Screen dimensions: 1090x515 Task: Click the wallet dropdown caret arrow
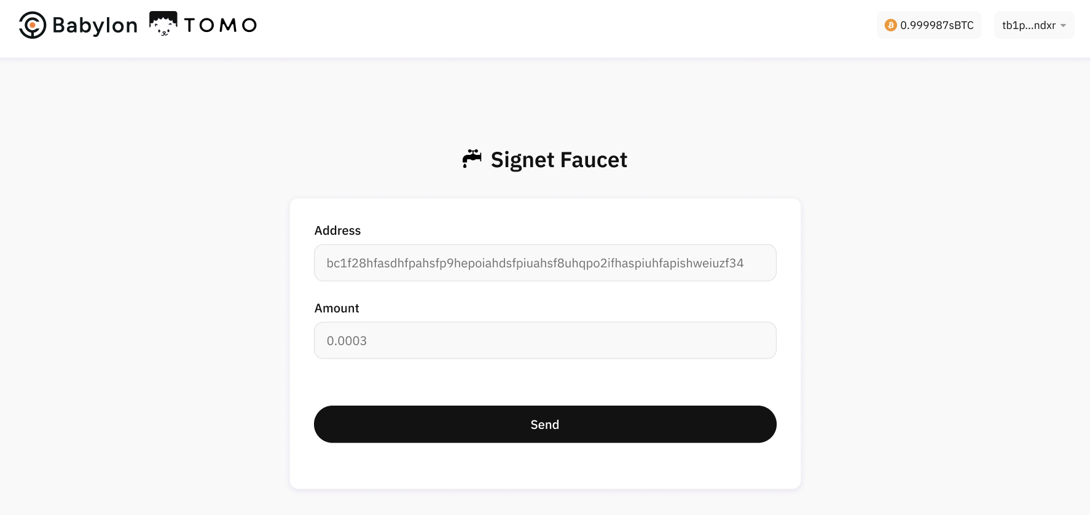pyautogui.click(x=1063, y=26)
